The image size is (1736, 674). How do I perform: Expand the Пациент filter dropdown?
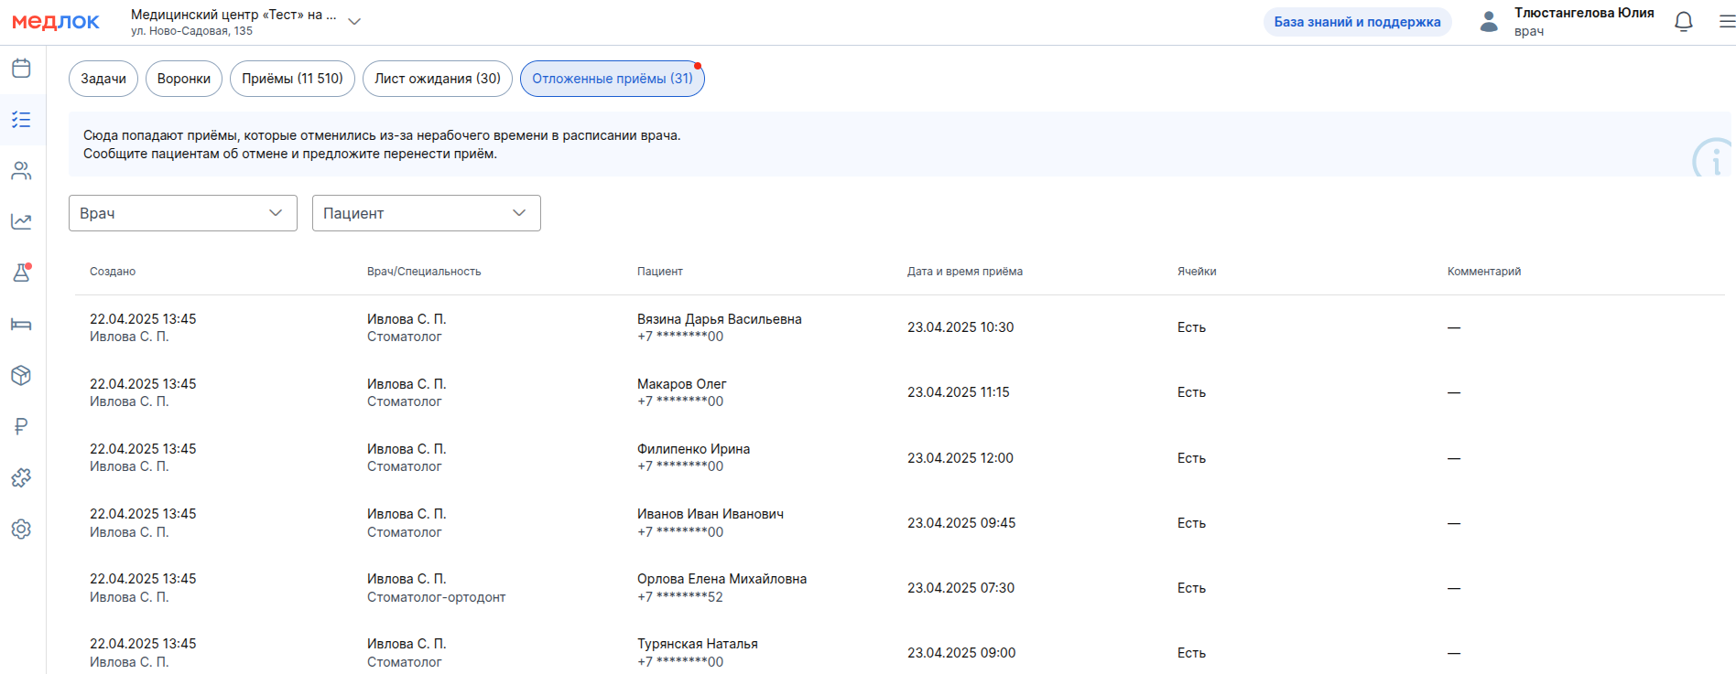pos(426,213)
